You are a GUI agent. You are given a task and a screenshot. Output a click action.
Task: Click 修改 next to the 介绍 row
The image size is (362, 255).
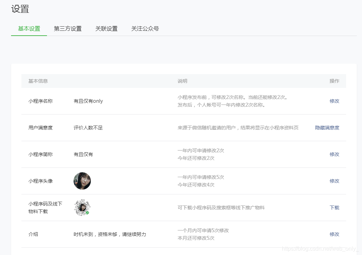[x=334, y=234]
